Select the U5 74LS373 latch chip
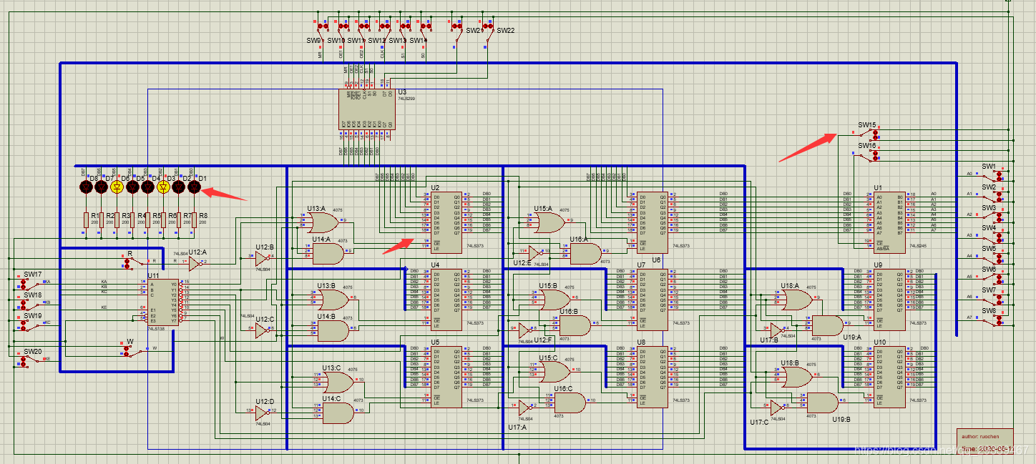 click(x=447, y=378)
